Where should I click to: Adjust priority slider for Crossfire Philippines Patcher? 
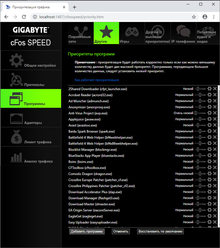click(x=200, y=186)
